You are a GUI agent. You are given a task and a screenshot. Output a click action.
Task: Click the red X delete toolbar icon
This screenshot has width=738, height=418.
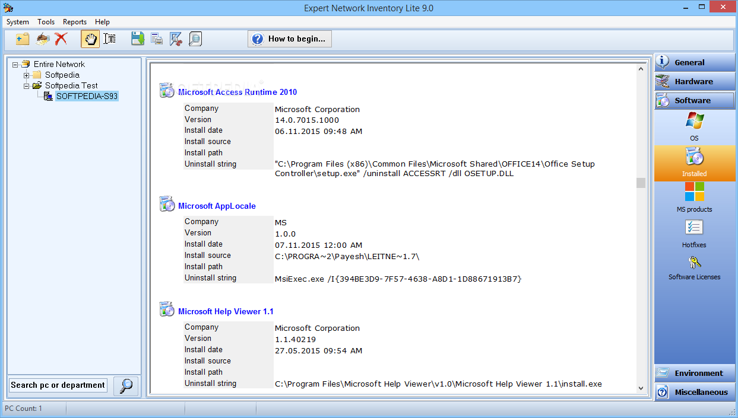coord(61,39)
